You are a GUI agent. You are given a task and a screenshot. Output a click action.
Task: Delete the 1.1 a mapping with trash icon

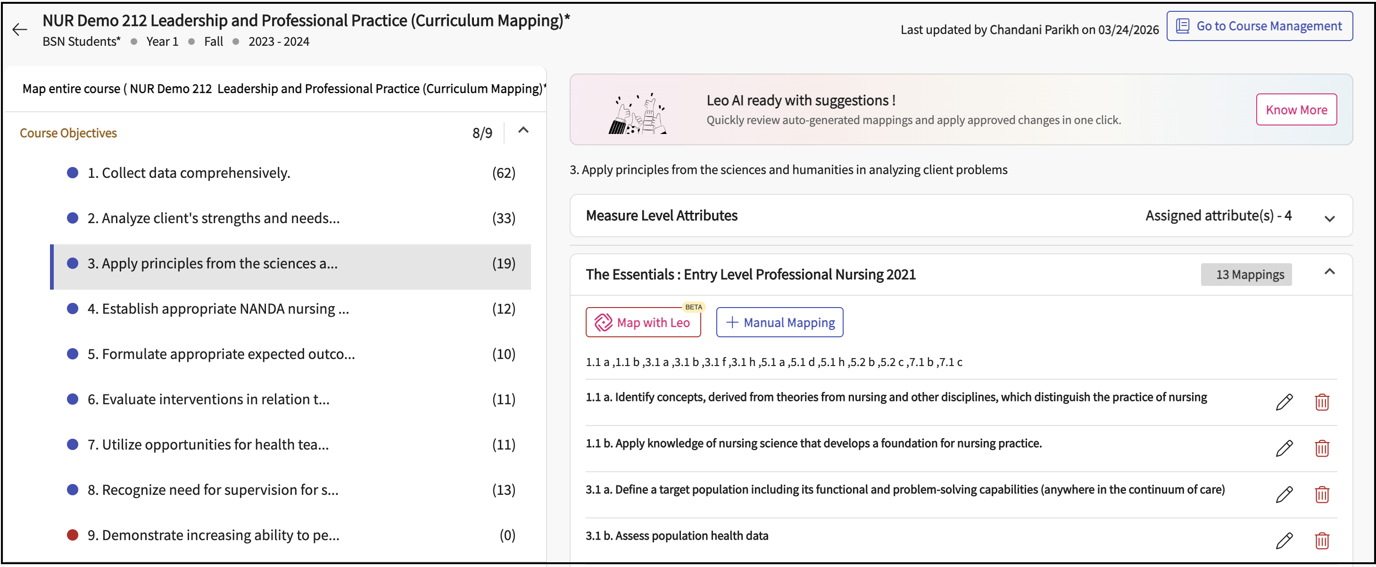[1321, 401]
